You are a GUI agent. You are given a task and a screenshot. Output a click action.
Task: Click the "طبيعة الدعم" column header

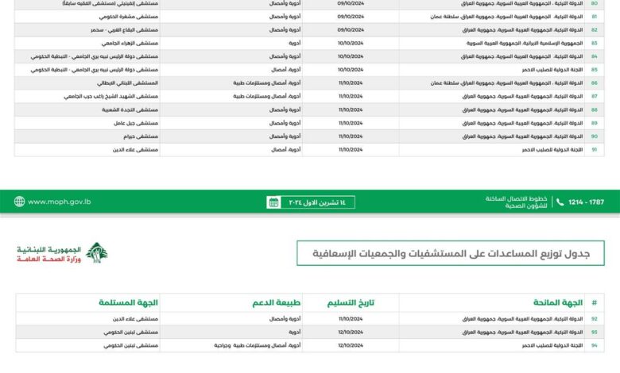click(277, 302)
